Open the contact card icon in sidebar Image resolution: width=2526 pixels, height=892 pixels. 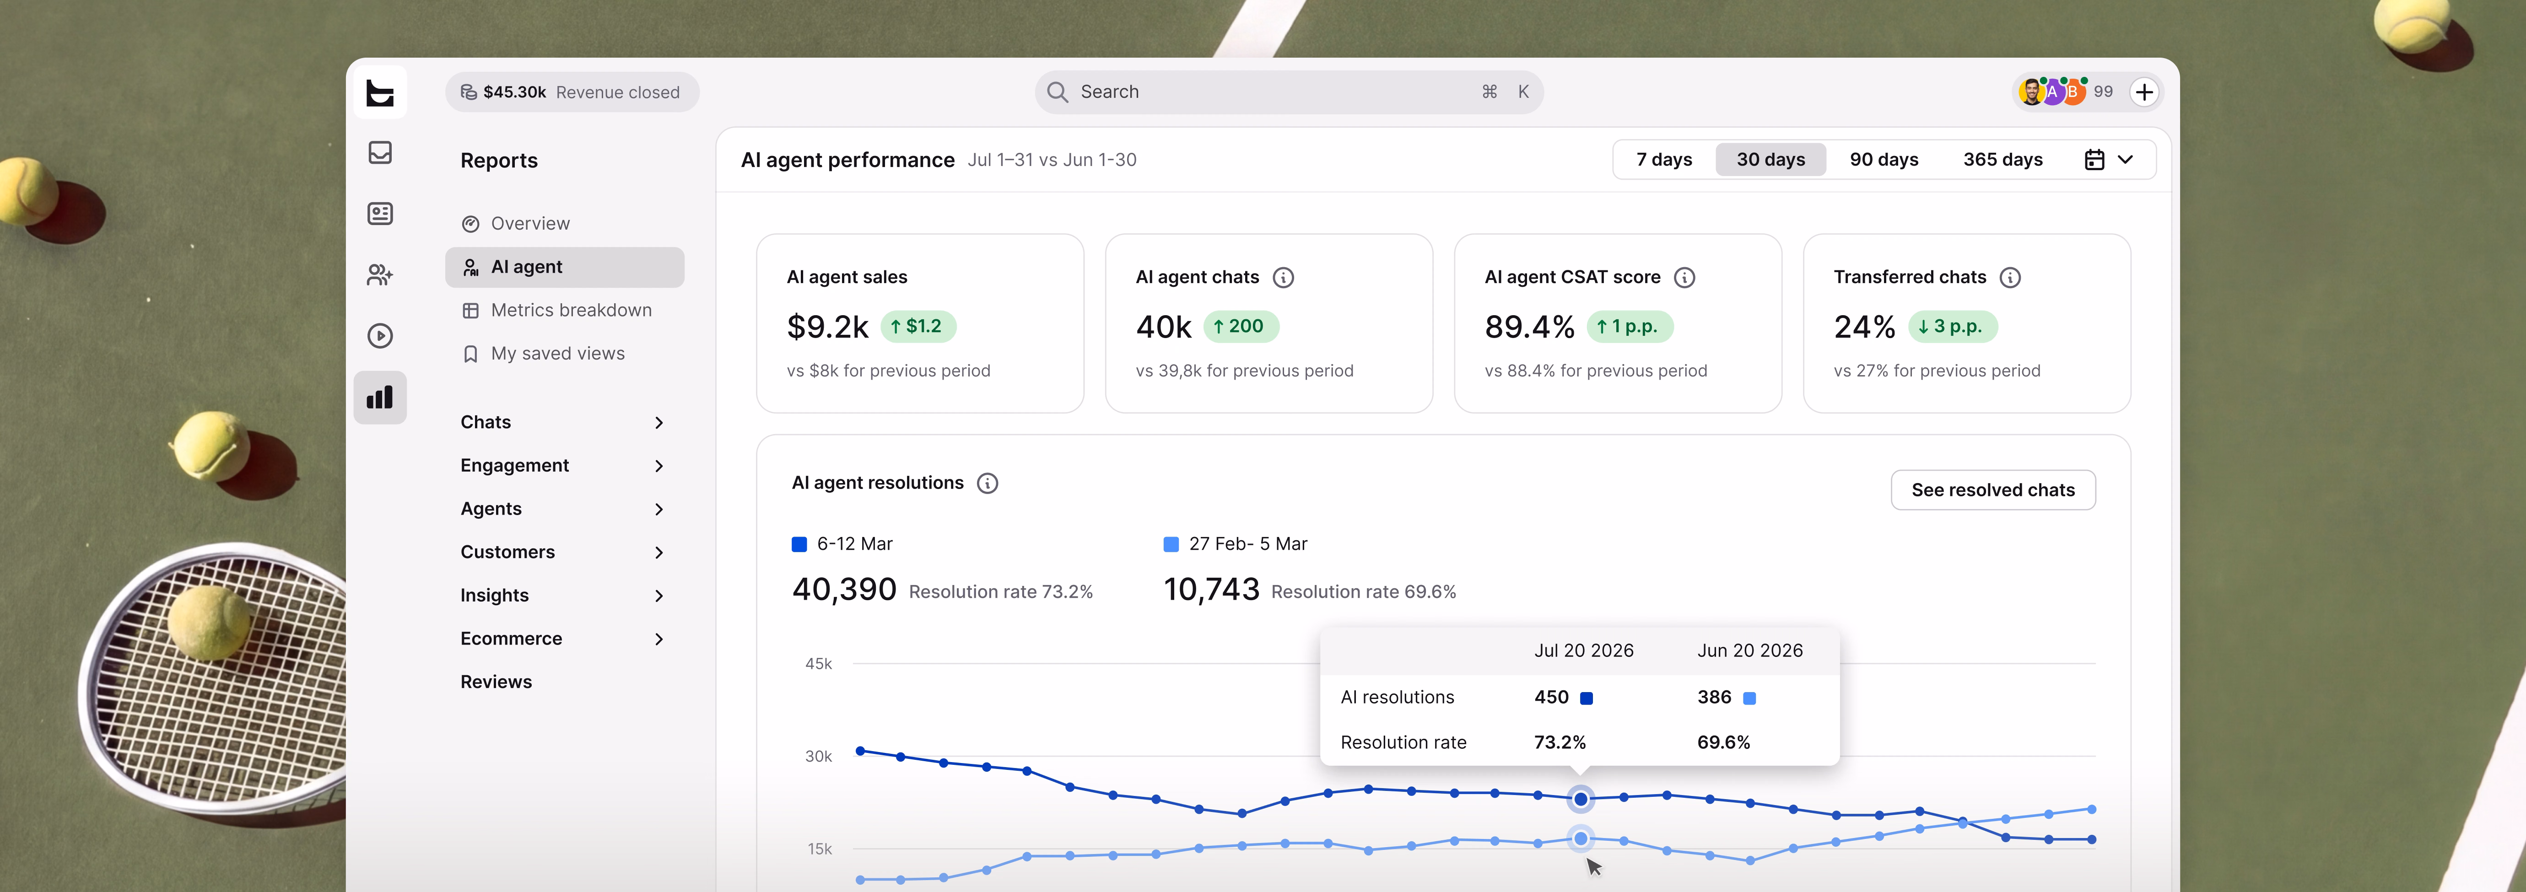tap(379, 214)
